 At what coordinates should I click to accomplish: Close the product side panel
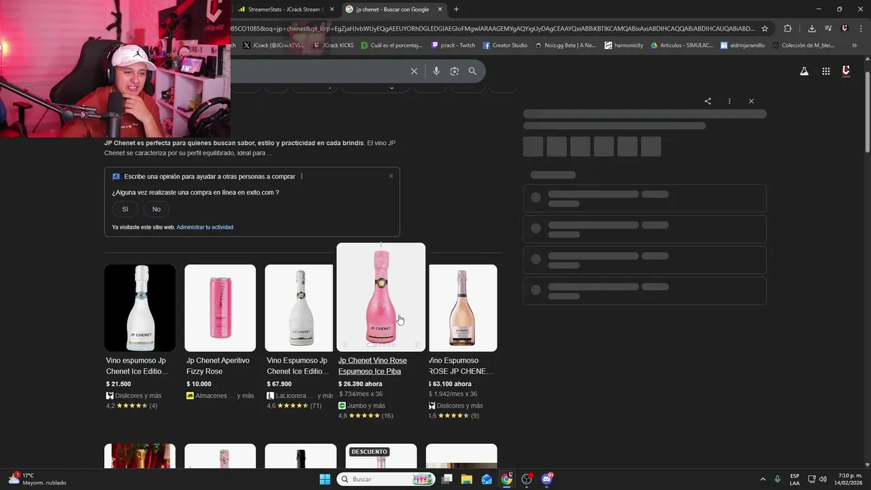tap(751, 101)
